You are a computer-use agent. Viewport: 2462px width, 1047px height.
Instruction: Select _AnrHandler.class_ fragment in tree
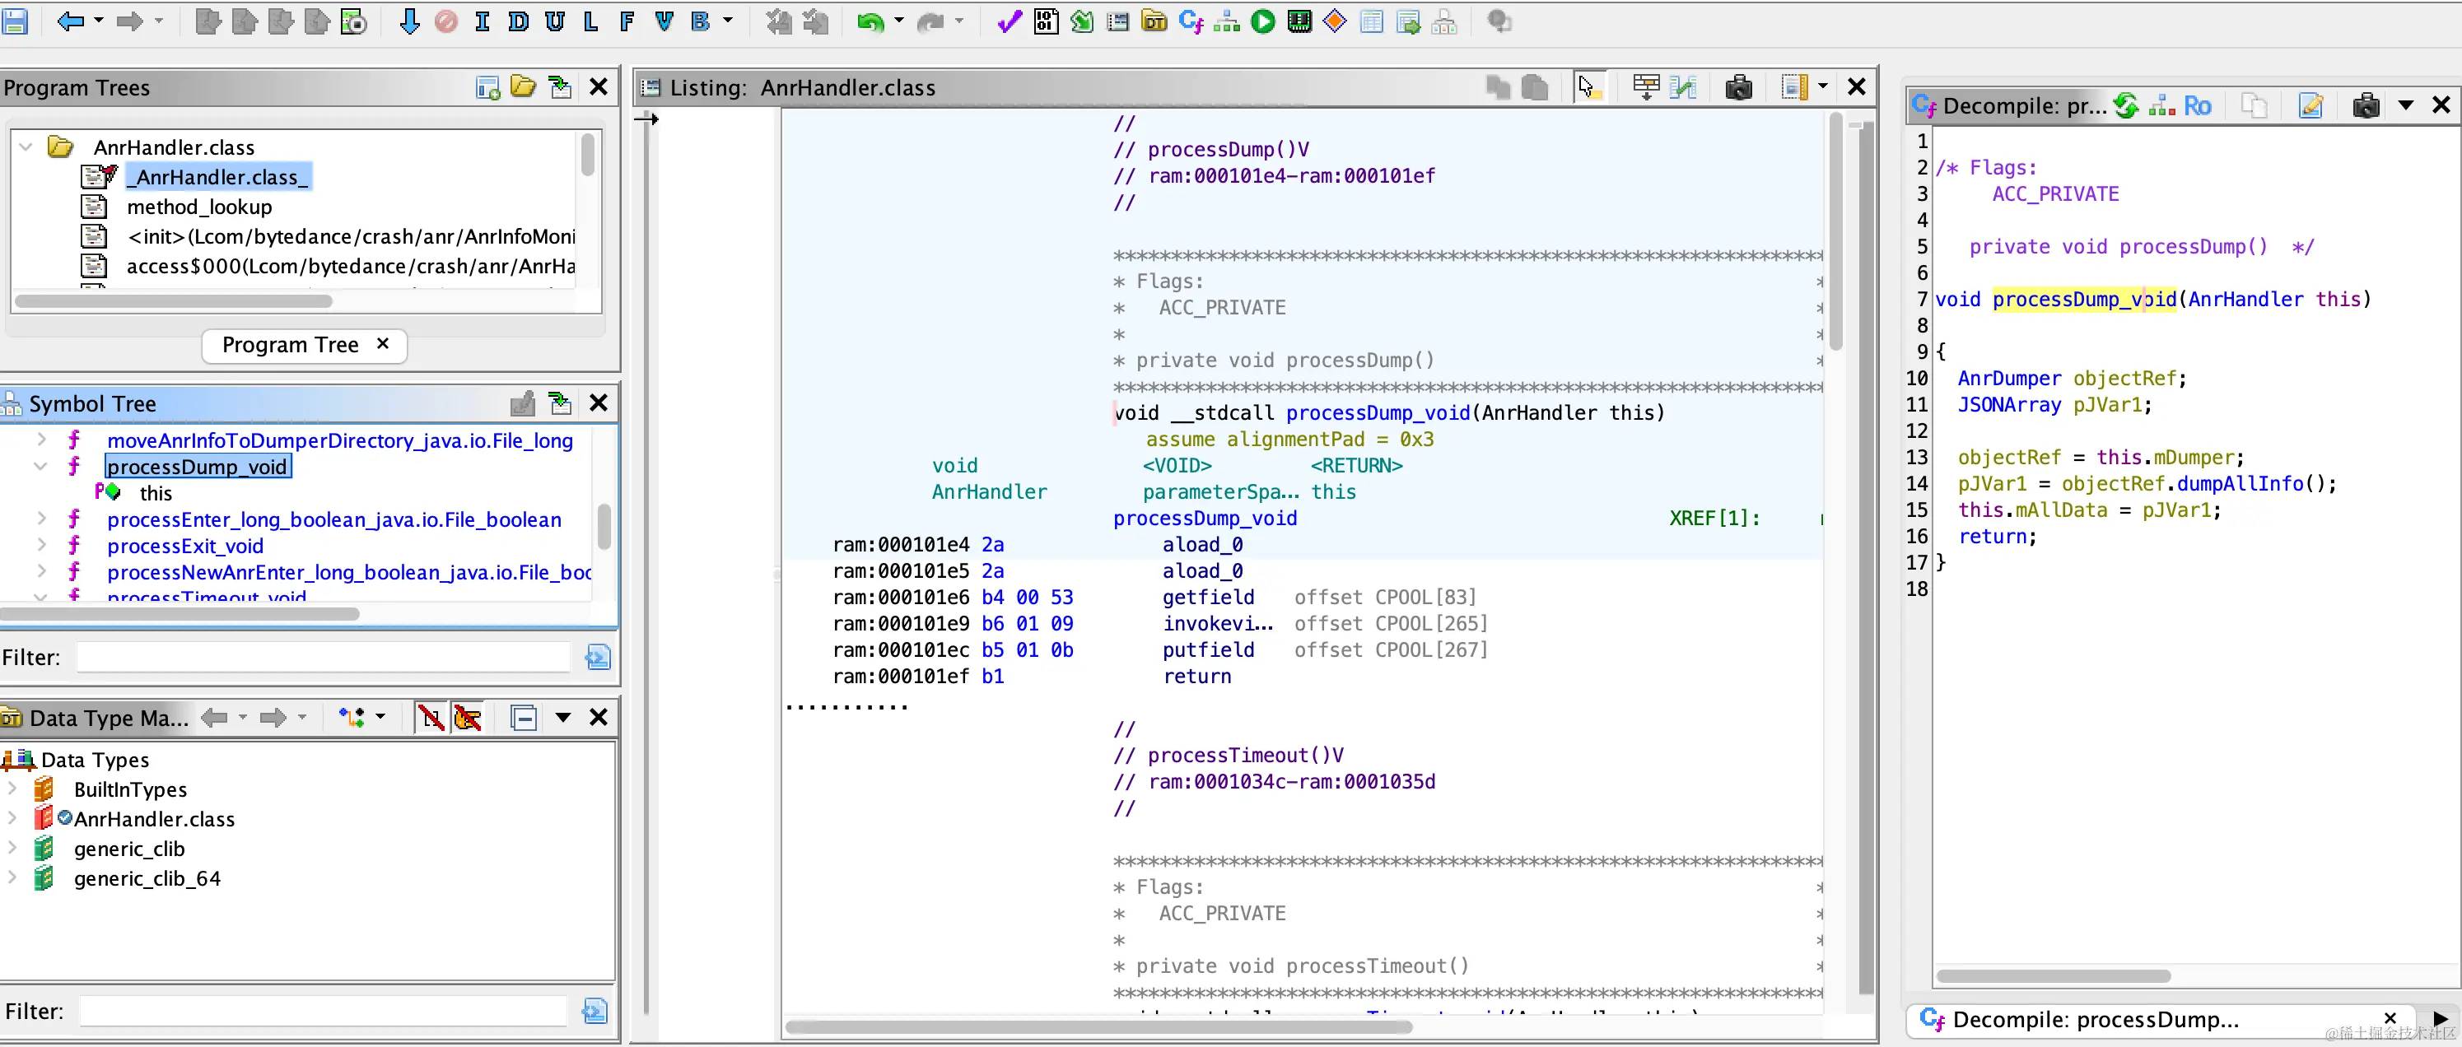click(220, 177)
